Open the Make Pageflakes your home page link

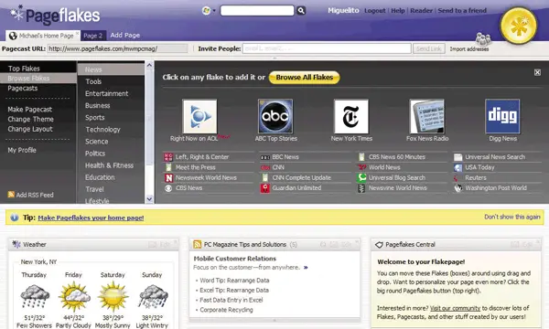(x=91, y=218)
